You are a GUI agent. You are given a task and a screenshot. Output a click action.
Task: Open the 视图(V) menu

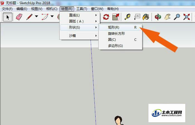37,9
